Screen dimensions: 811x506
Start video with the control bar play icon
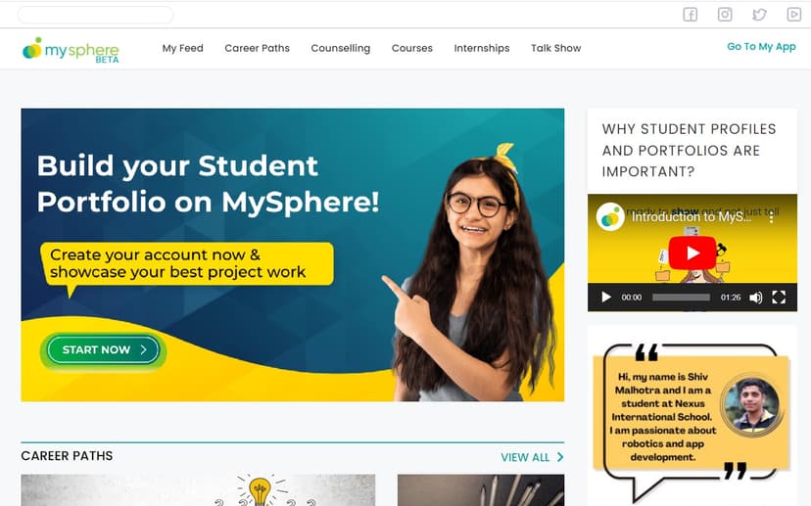(x=606, y=298)
